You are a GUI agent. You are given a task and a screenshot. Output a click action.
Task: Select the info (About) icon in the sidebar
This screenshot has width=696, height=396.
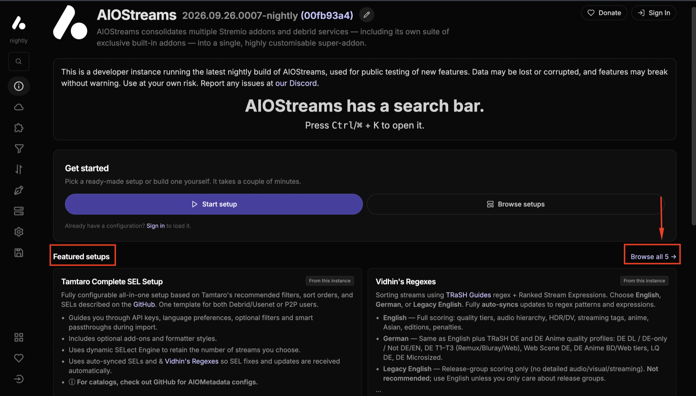19,86
